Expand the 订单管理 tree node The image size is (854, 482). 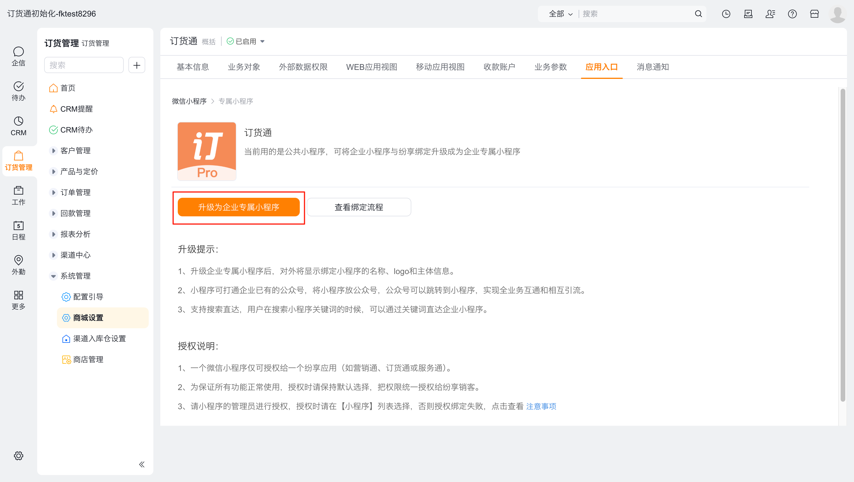click(53, 192)
